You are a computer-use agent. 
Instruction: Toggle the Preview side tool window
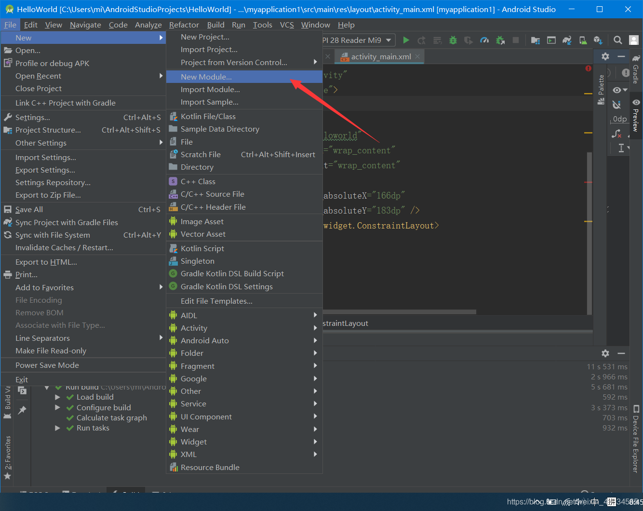pos(636,115)
